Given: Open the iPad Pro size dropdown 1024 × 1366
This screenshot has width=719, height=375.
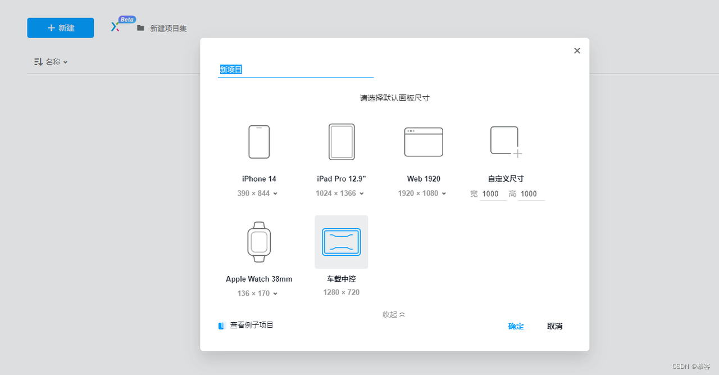Looking at the screenshot, I should click(340, 193).
